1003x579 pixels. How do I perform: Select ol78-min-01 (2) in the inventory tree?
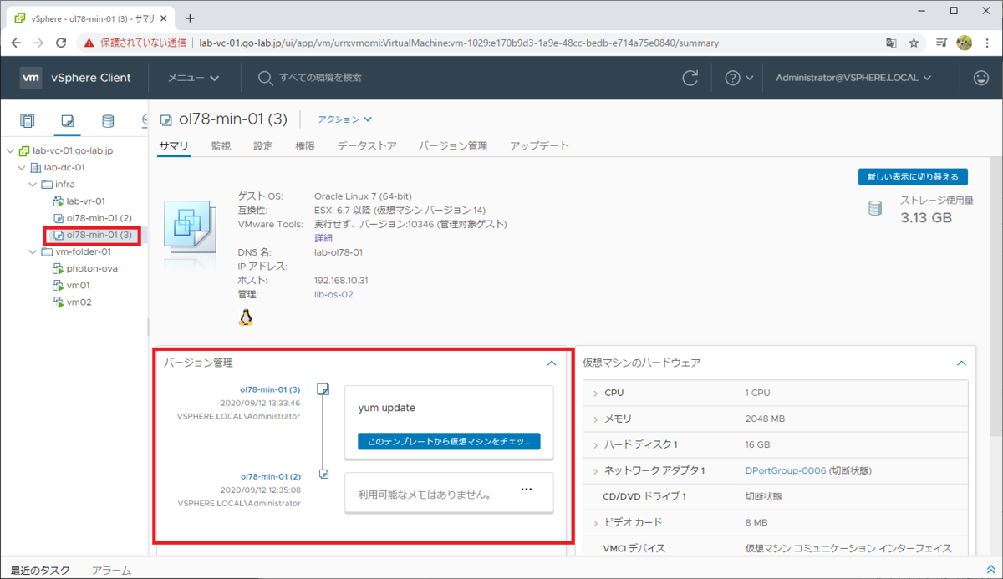99,218
